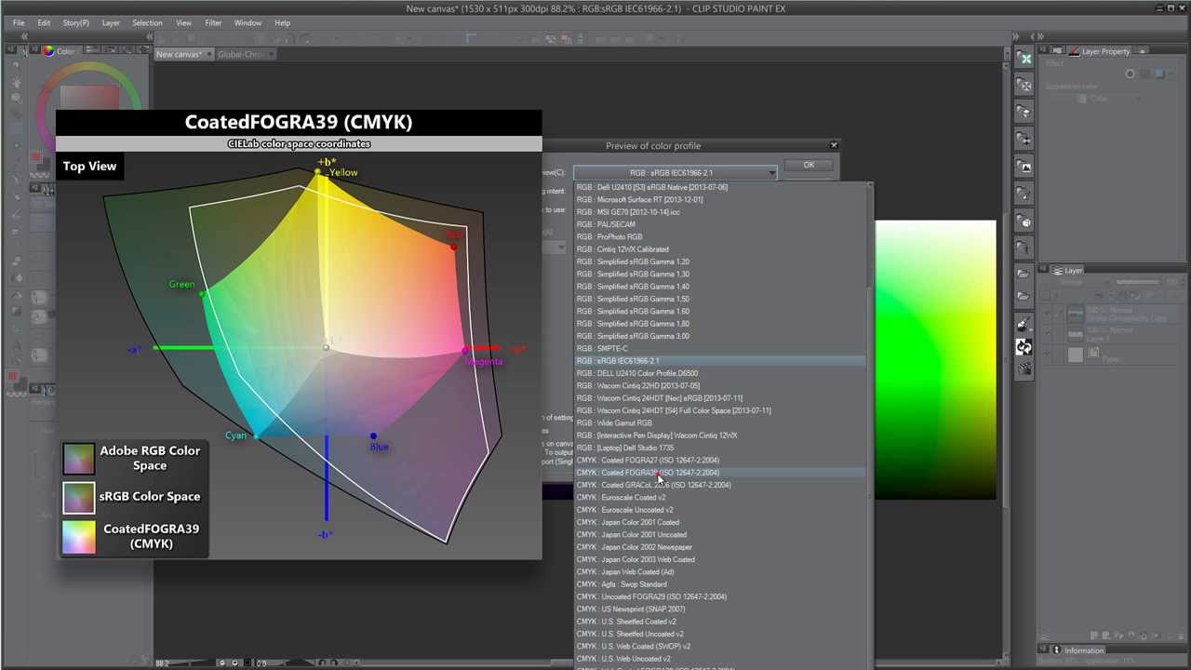This screenshot has height=670, width=1191.
Task: Choose CMYK : Japan Color 2001 Coated
Action: pos(720,522)
